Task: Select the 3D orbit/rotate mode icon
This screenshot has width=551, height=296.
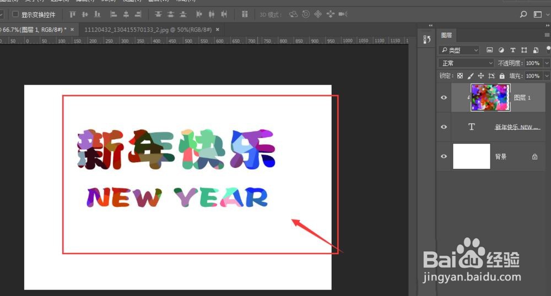Action: (x=294, y=14)
